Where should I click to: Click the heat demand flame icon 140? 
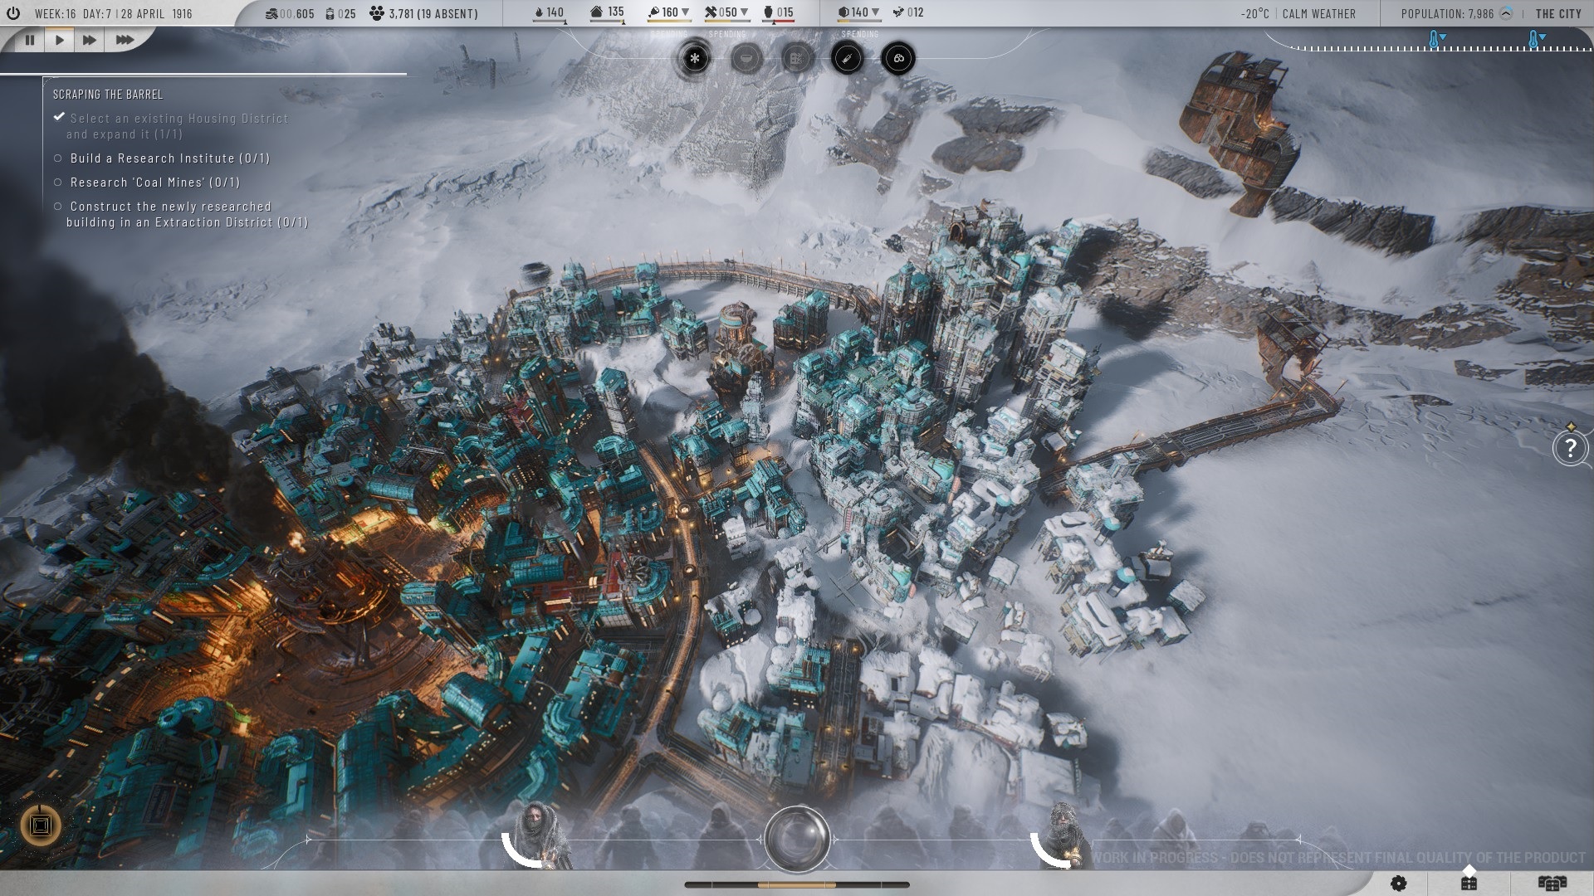click(x=538, y=12)
